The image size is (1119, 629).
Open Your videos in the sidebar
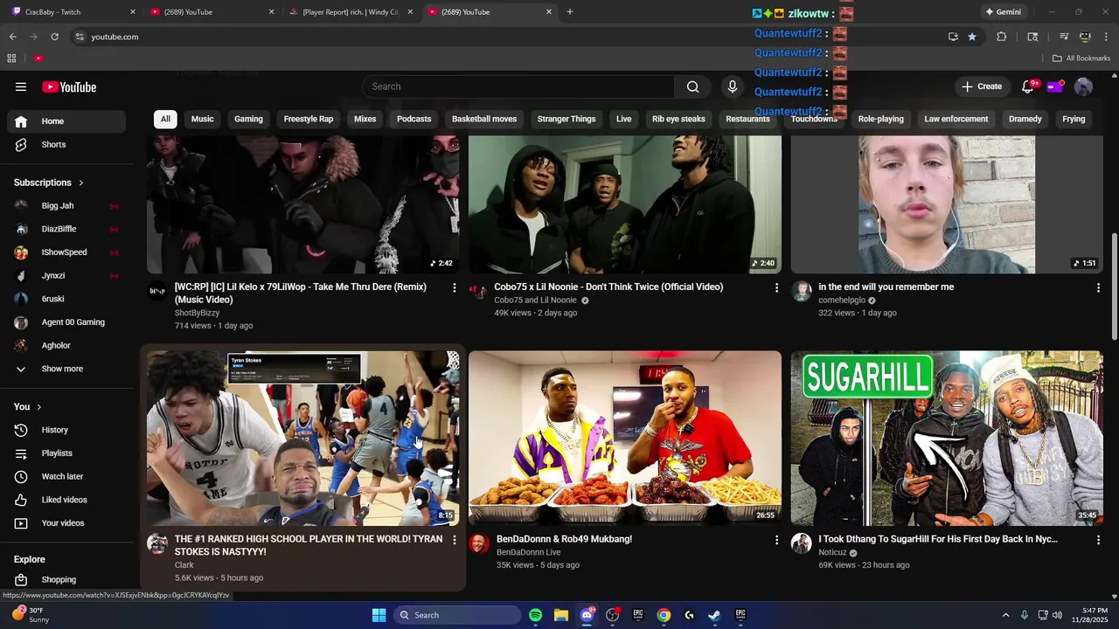pyautogui.click(x=66, y=523)
